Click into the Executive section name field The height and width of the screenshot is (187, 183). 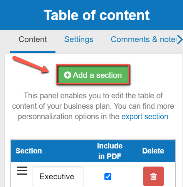coord(58,176)
